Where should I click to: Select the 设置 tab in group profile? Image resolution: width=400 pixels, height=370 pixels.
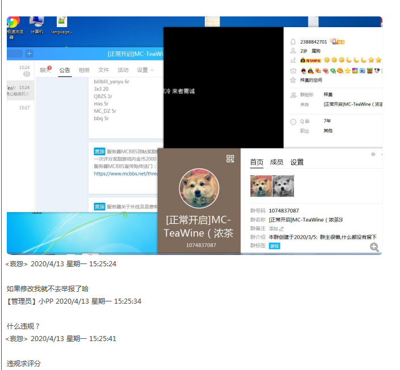(297, 162)
